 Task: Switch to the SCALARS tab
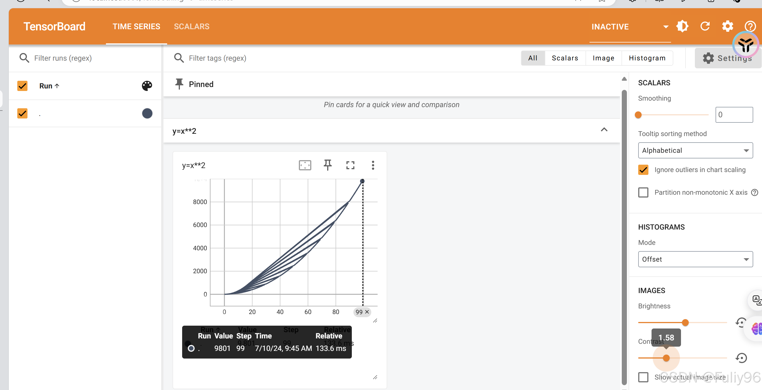tap(192, 26)
